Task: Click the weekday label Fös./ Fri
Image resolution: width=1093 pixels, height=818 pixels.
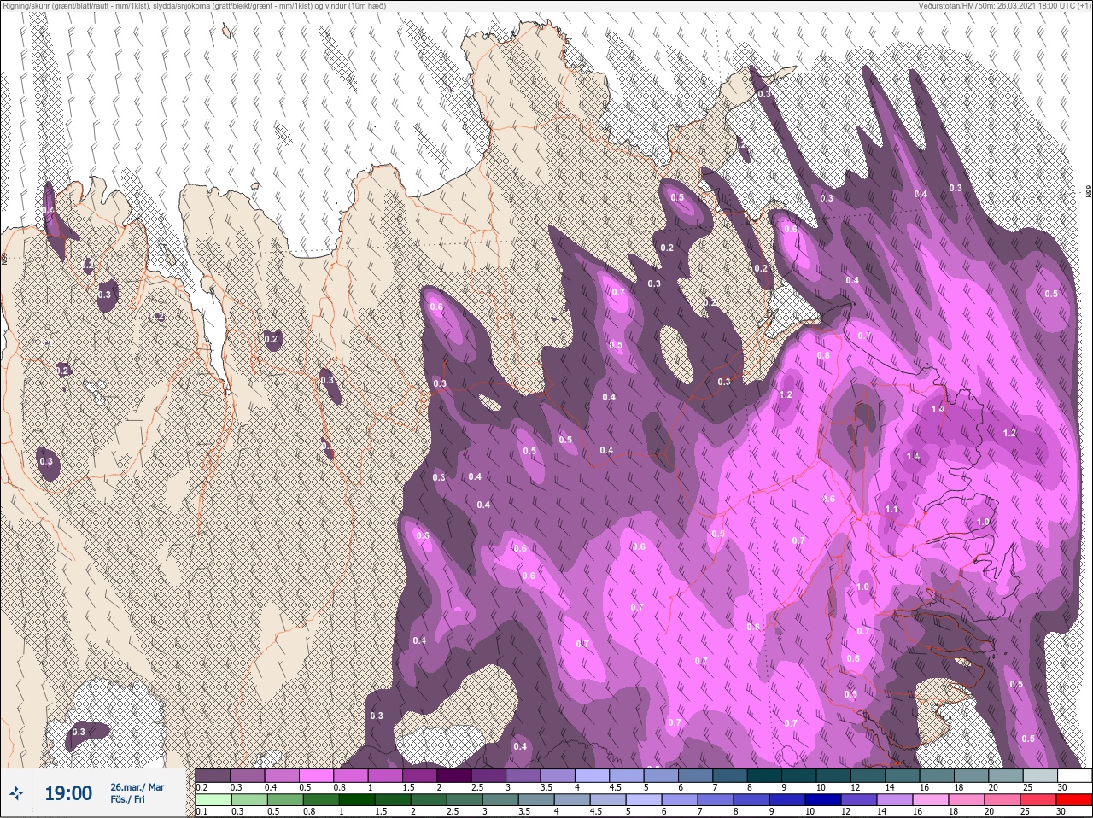Action: coord(128,799)
